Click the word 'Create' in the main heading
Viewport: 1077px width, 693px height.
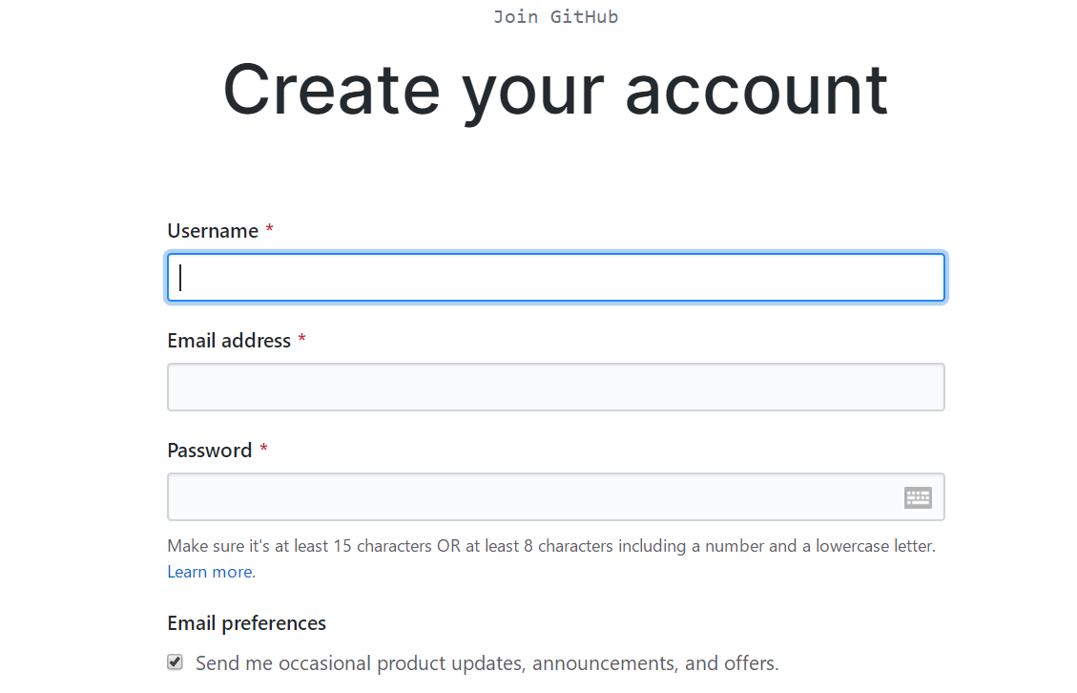pyautogui.click(x=331, y=91)
